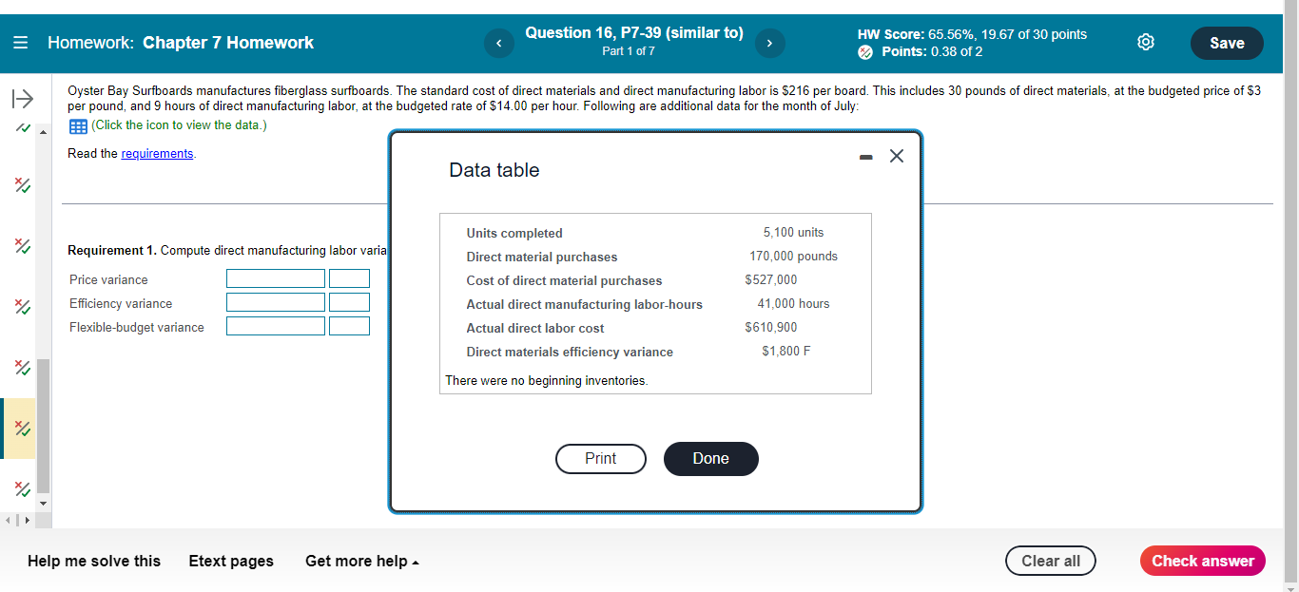Click the Done button
Image resolution: width=1299 pixels, height=592 pixels.
tap(710, 459)
